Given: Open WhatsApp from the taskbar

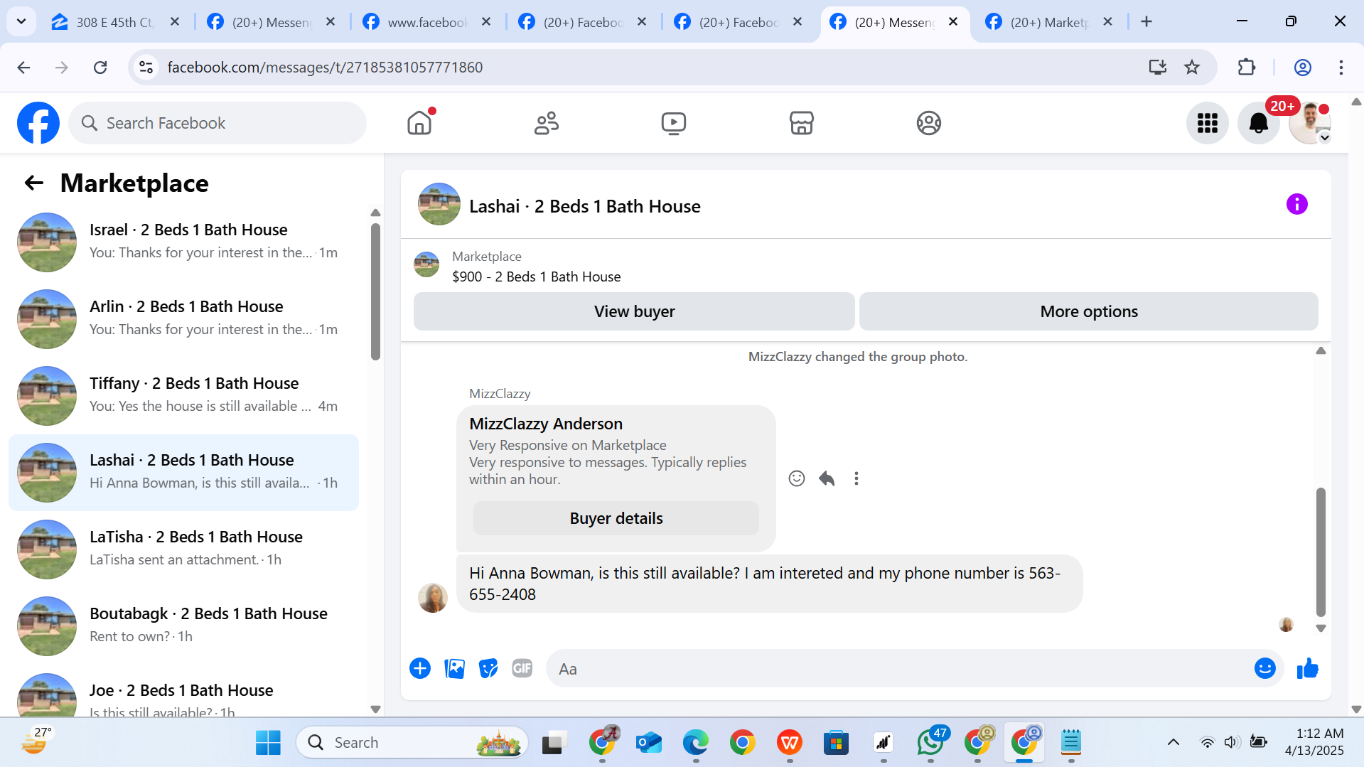Looking at the screenshot, I should click(930, 743).
